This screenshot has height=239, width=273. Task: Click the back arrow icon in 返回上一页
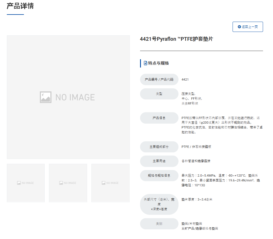[x=239, y=27]
